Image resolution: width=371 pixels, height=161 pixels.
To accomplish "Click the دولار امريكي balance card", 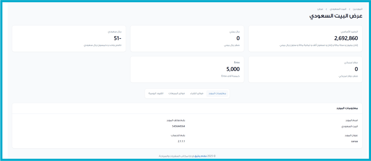I will pos(305,69).
